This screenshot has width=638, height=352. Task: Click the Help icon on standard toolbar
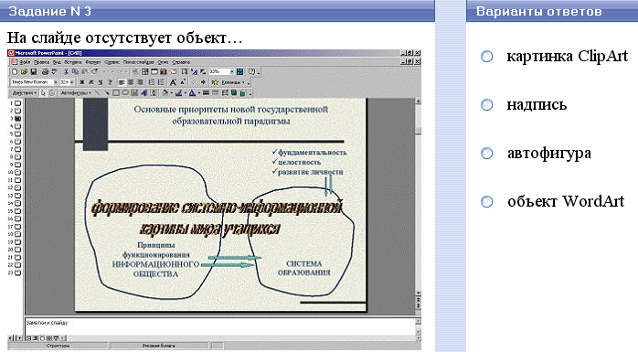[x=252, y=72]
